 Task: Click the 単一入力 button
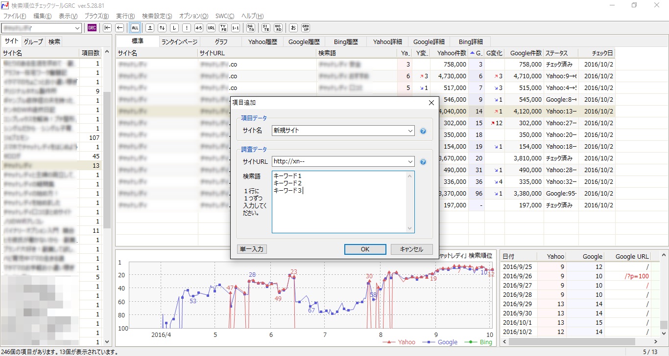(252, 249)
